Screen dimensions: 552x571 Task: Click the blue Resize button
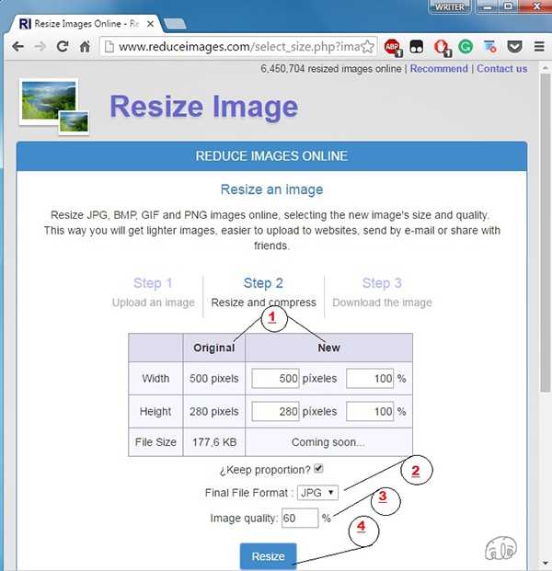click(x=268, y=556)
